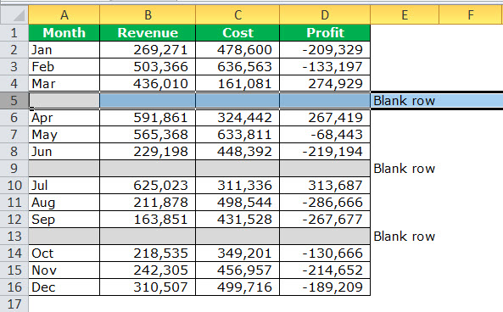Select the cell containing Jan

point(64,50)
